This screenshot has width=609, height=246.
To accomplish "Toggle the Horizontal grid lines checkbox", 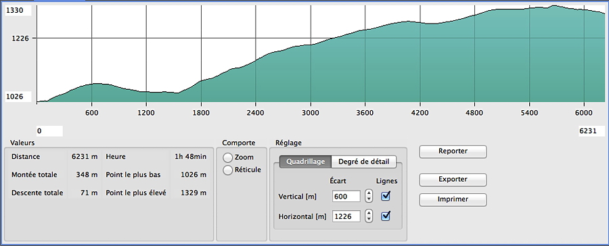I will click(385, 216).
